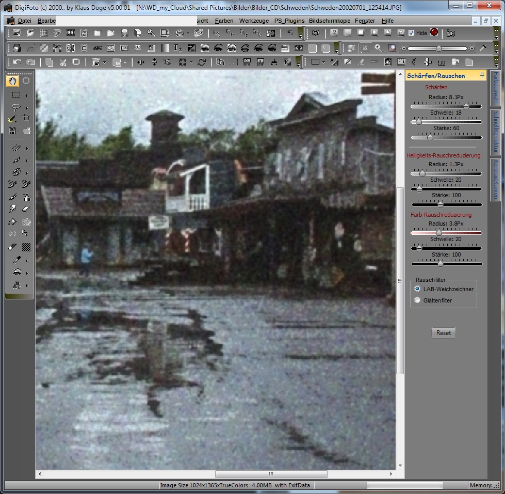Screen dimensions: 505x494
Task: Expand the rectangle selection tool flyout
Action: (27, 95)
